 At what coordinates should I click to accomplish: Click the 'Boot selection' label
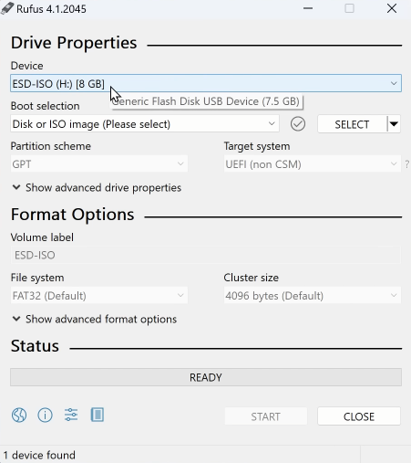pyautogui.click(x=46, y=106)
